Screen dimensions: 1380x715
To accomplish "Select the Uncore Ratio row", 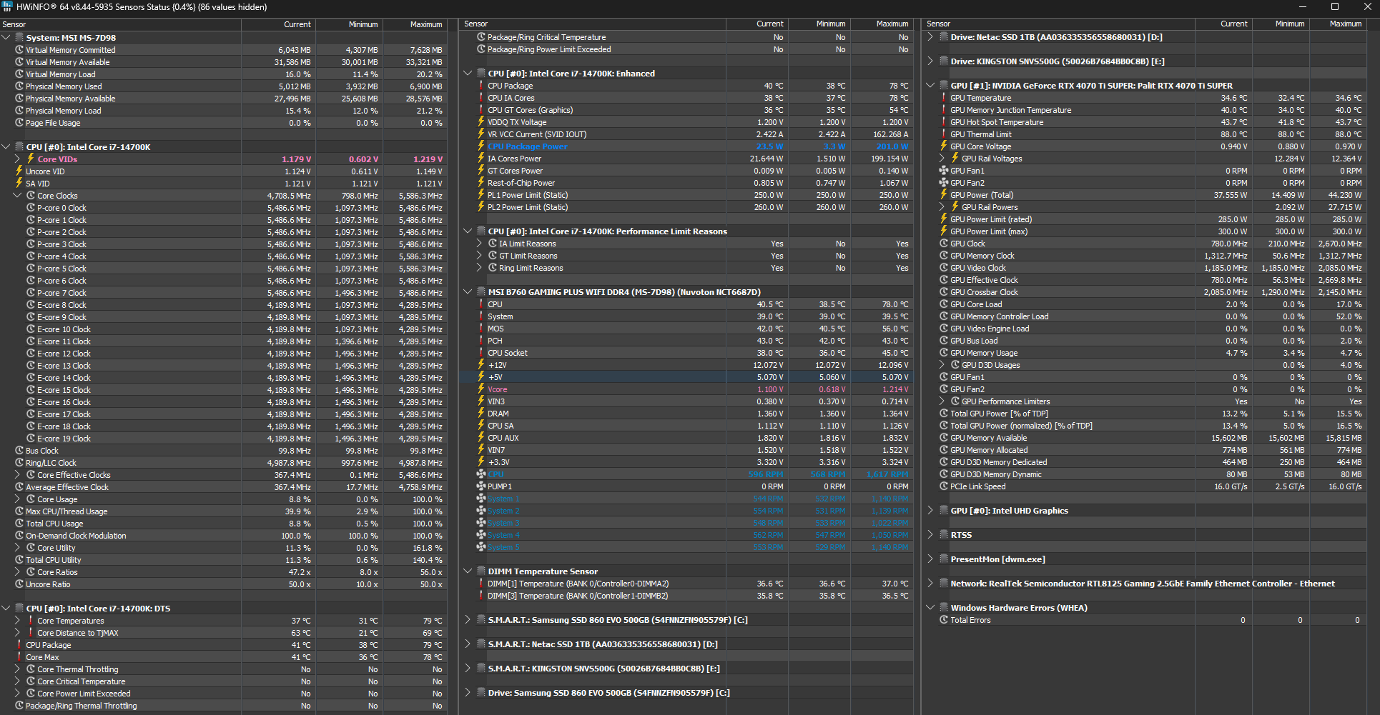I will (223, 584).
